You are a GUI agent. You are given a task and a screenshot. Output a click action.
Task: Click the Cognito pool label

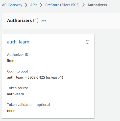click(17, 71)
